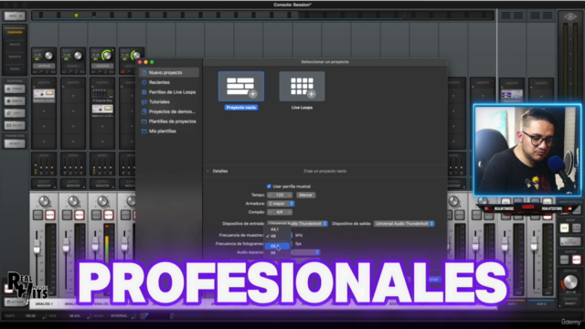Click the Universal Audio logo at top right
Image resolution: width=585 pixels, height=329 pixels.
[x=569, y=16]
